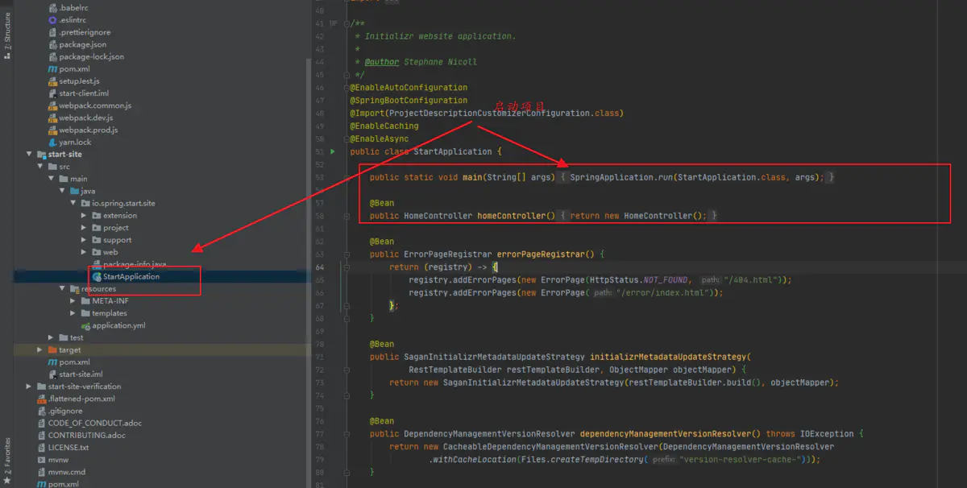This screenshot has height=488, width=967.
Task: Click the .gitignore file icon
Action: point(42,411)
